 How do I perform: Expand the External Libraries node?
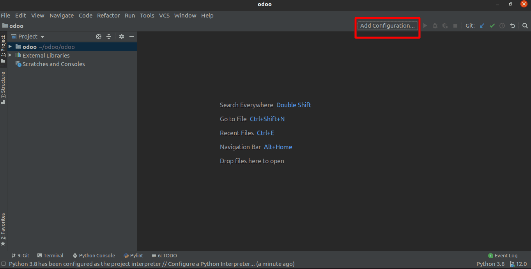10,55
